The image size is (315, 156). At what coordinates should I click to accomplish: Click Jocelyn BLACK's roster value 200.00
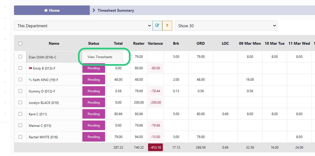(139, 102)
